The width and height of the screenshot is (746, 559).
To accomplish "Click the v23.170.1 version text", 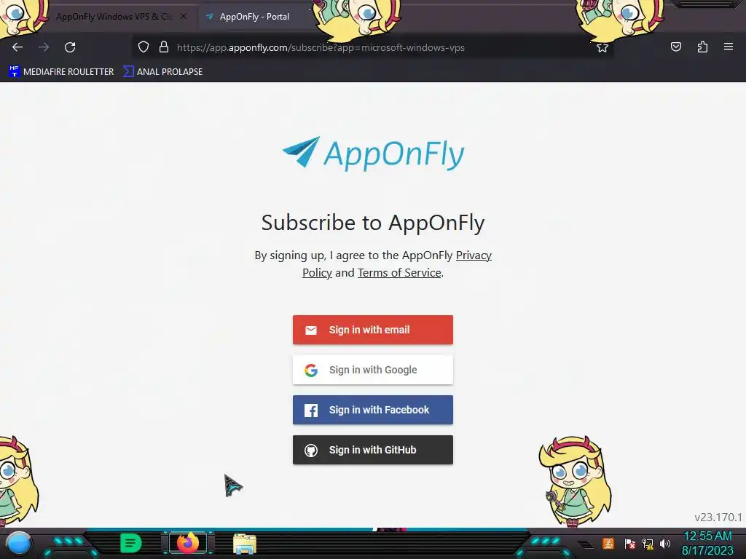I will pos(718,518).
